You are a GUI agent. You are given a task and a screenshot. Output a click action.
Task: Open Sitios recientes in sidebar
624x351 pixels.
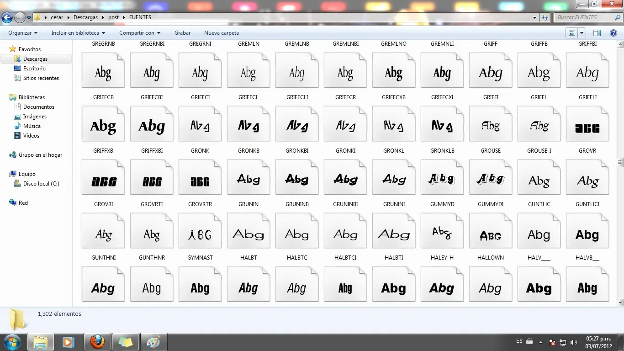(41, 78)
